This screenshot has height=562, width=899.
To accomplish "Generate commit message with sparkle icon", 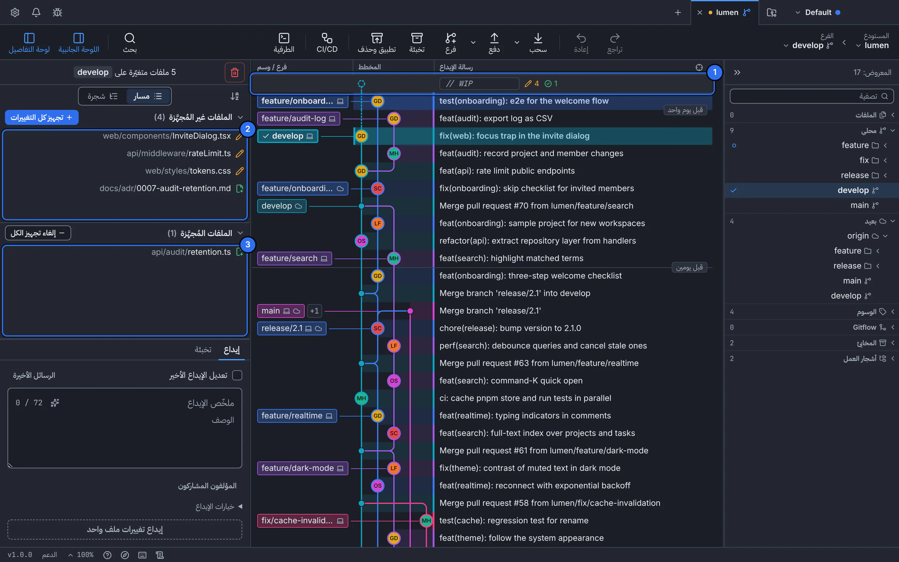I will click(x=55, y=402).
